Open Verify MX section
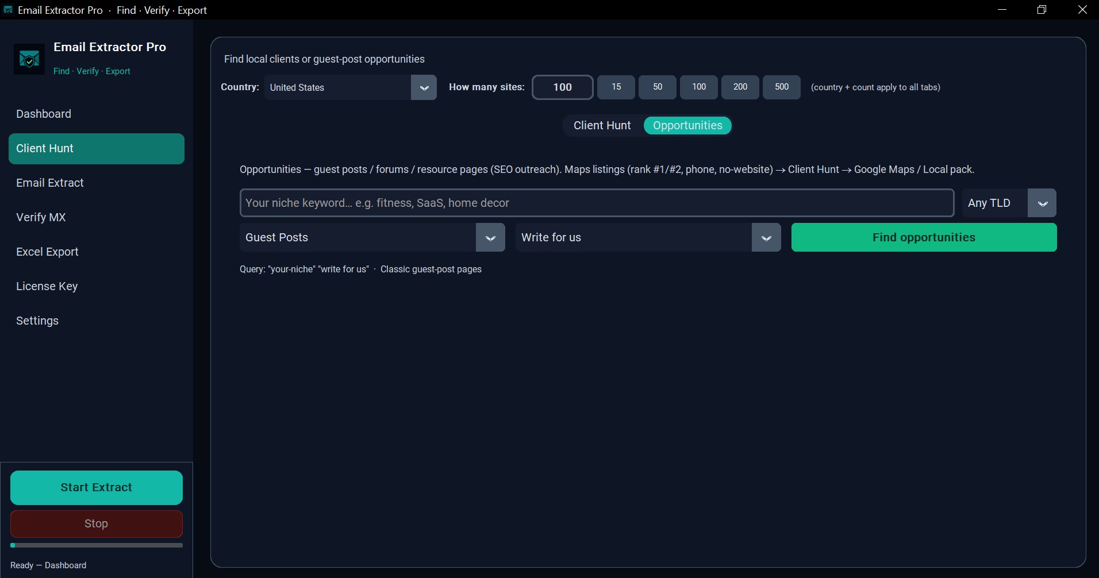The height and width of the screenshot is (578, 1099). click(x=97, y=217)
